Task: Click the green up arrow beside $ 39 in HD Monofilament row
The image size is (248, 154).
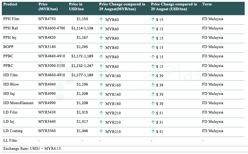Action: [x=153, y=104]
